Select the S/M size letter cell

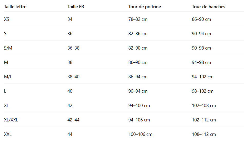pos(8,48)
